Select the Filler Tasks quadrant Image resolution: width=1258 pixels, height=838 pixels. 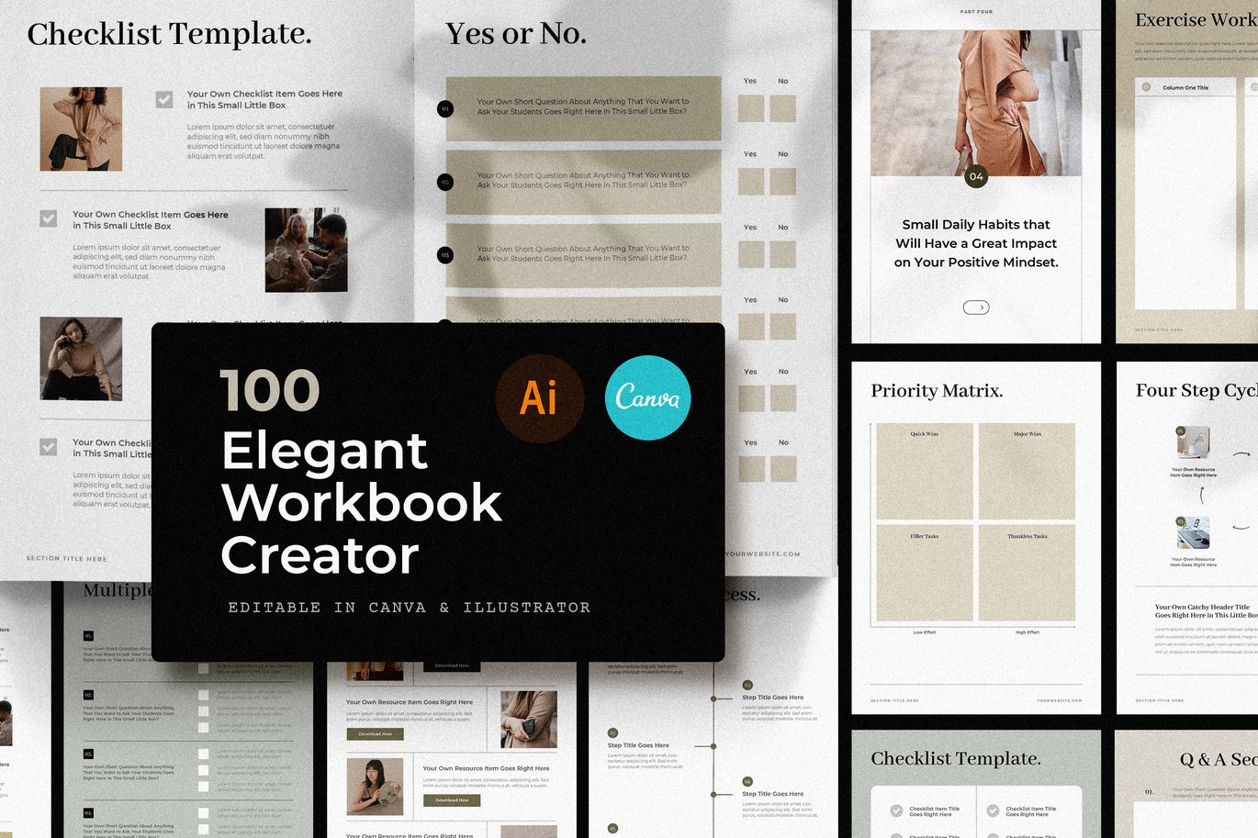pyautogui.click(x=925, y=573)
